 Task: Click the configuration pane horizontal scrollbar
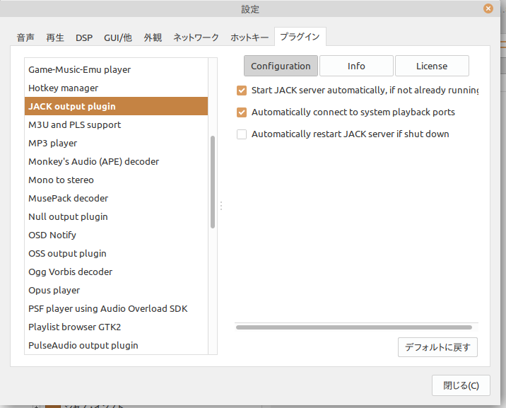pos(354,327)
